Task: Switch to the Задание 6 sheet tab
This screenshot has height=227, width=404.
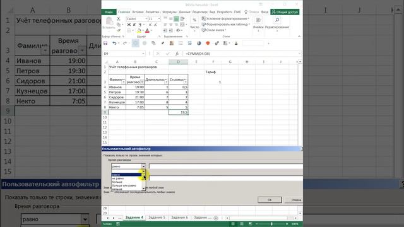Action: pos(179,218)
